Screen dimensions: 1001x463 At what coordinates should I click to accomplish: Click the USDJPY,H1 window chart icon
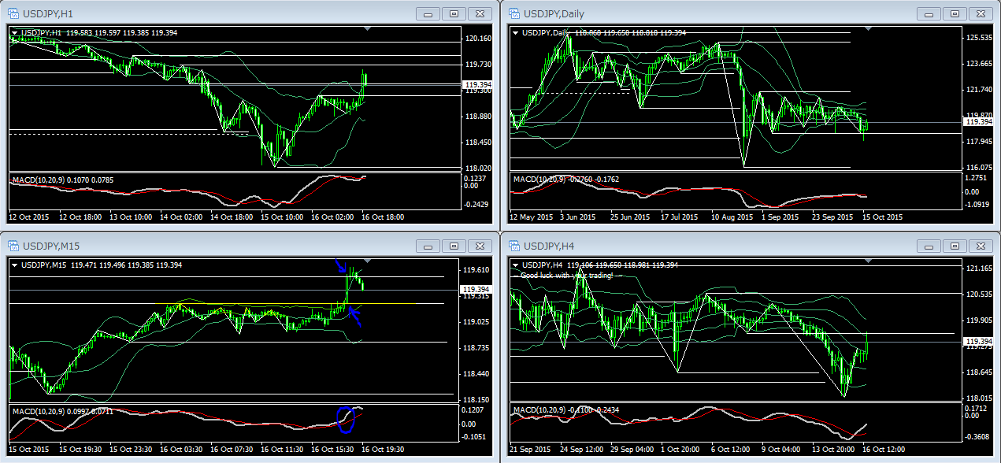point(13,13)
